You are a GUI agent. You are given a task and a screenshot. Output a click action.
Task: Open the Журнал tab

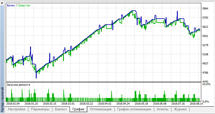180,109
